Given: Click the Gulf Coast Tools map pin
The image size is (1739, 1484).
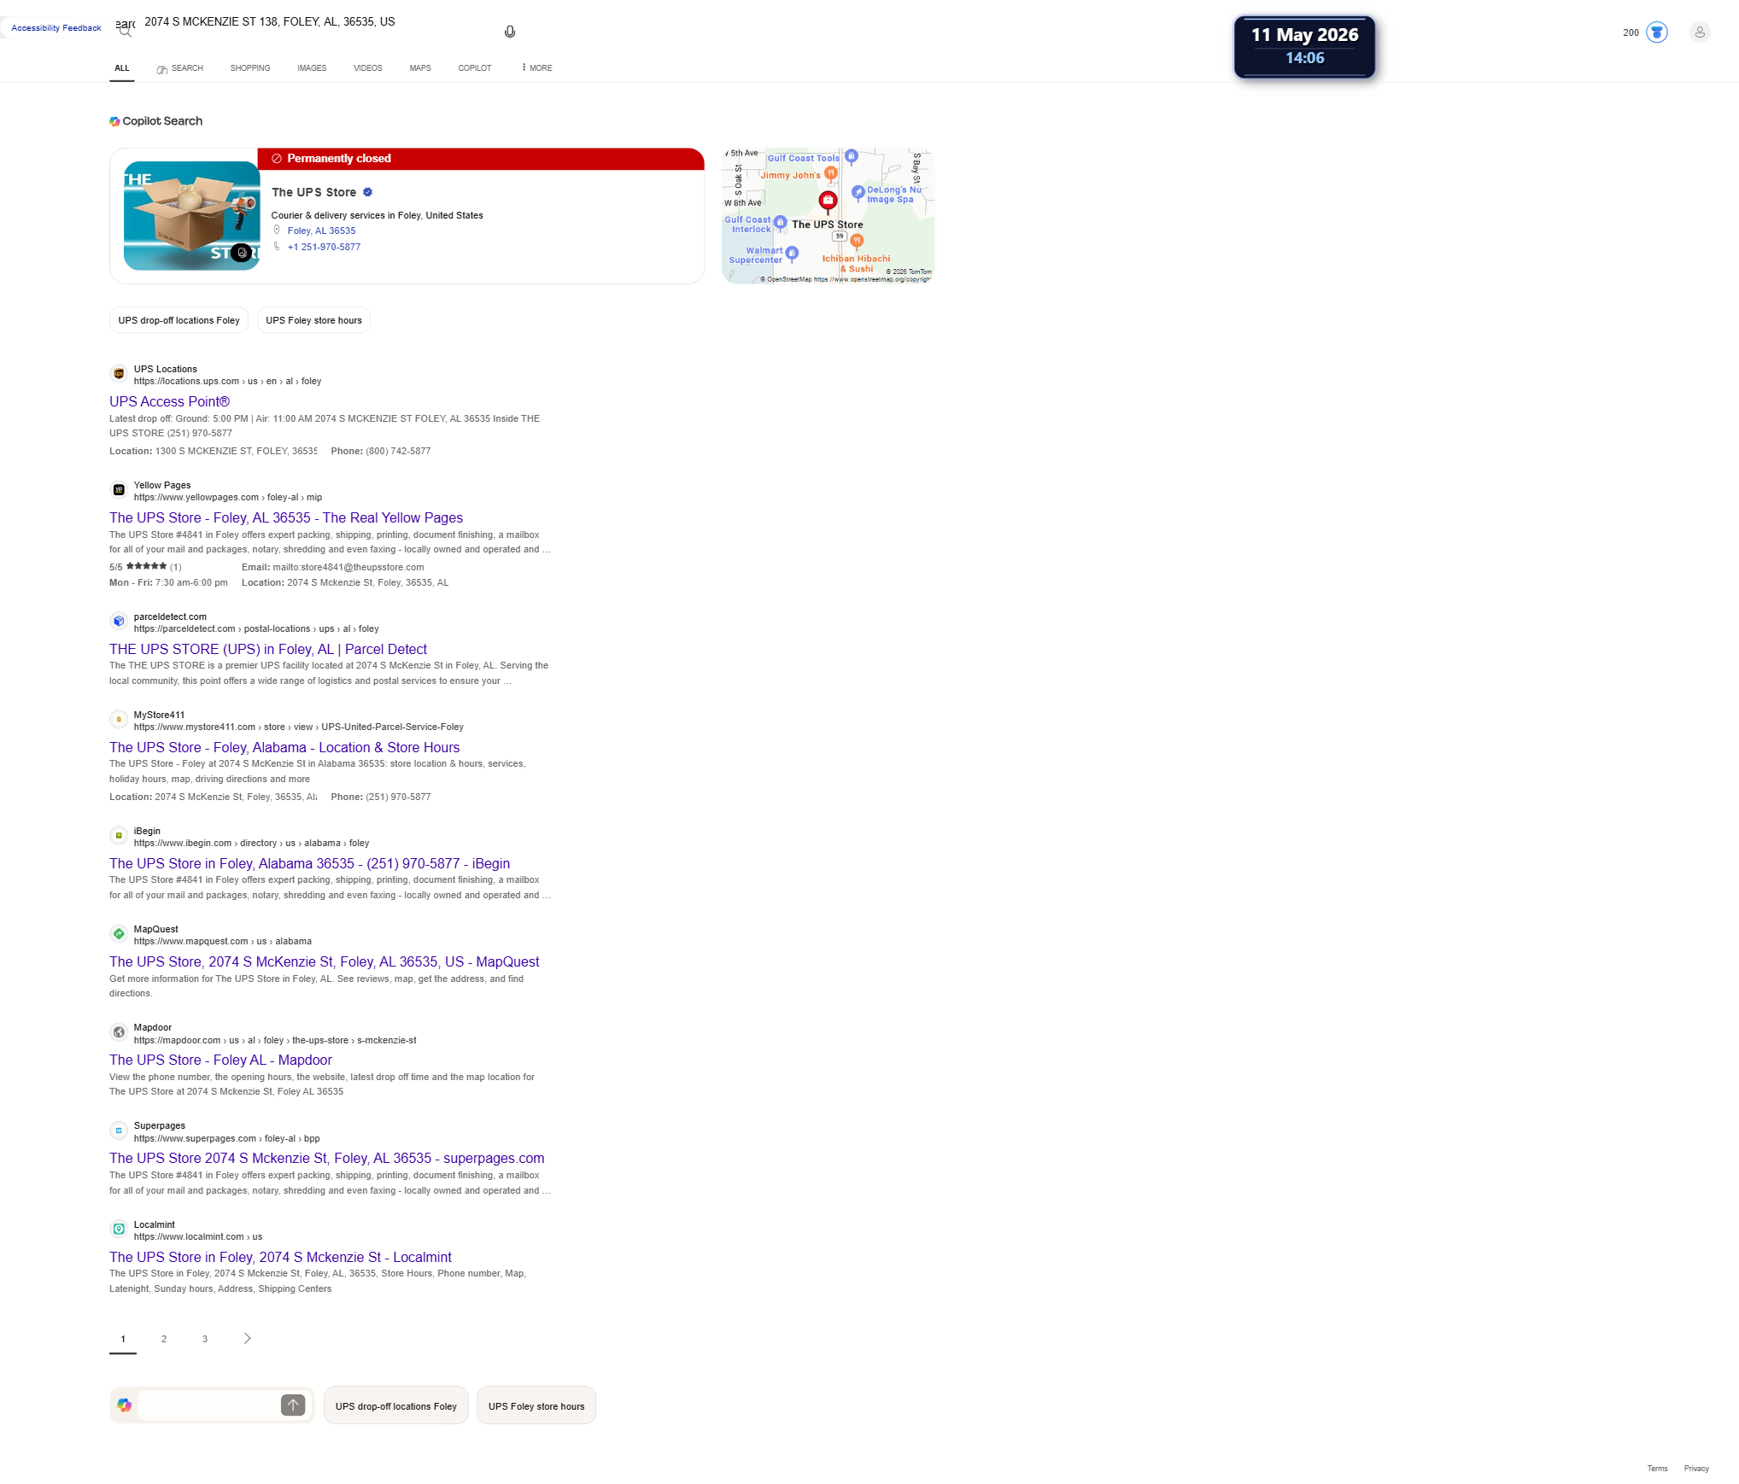Looking at the screenshot, I should [852, 156].
